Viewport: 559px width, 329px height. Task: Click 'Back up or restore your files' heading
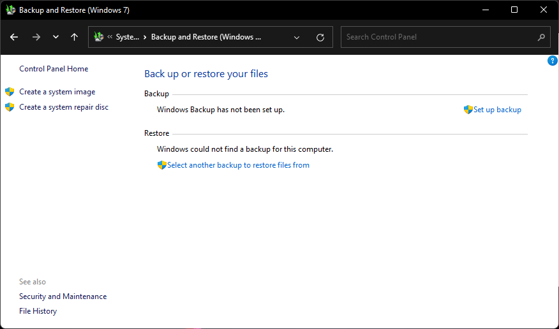(x=206, y=74)
